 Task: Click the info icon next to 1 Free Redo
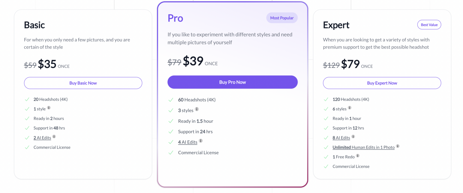(358, 156)
